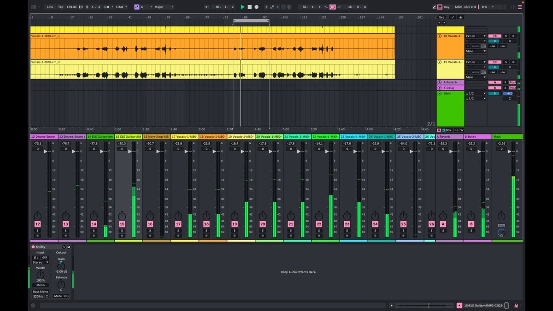
Task: Toggle Bass Mono in Utility device
Action: coord(41,291)
